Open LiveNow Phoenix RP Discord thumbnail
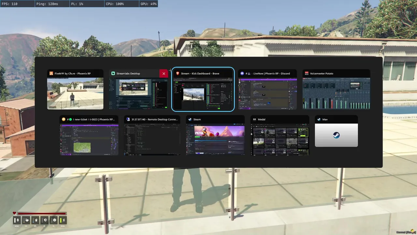Screen dimensions: 417x235 [267, 93]
